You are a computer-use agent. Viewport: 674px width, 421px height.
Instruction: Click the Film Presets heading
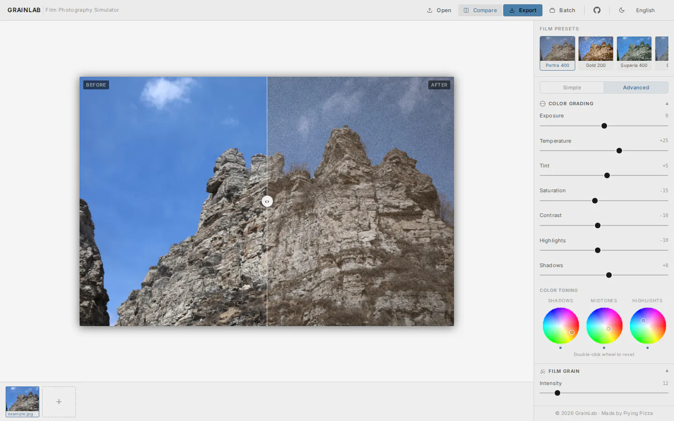(559, 29)
